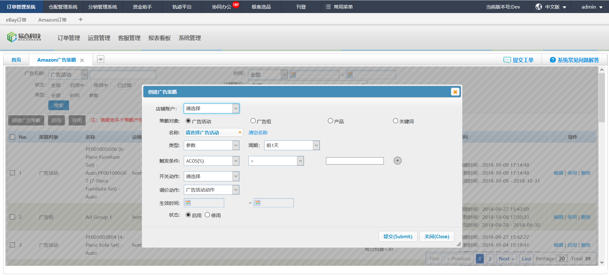Click the submit ticket chat icon
This screenshot has height=276, width=609.
(507, 60)
